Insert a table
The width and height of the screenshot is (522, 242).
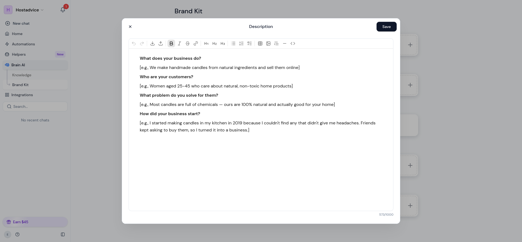click(x=260, y=43)
